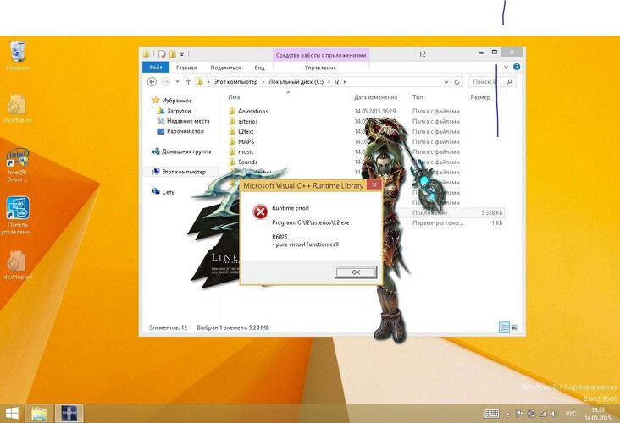The image size is (620, 423).
Task: Refresh the l2 folder view
Action: [457, 82]
